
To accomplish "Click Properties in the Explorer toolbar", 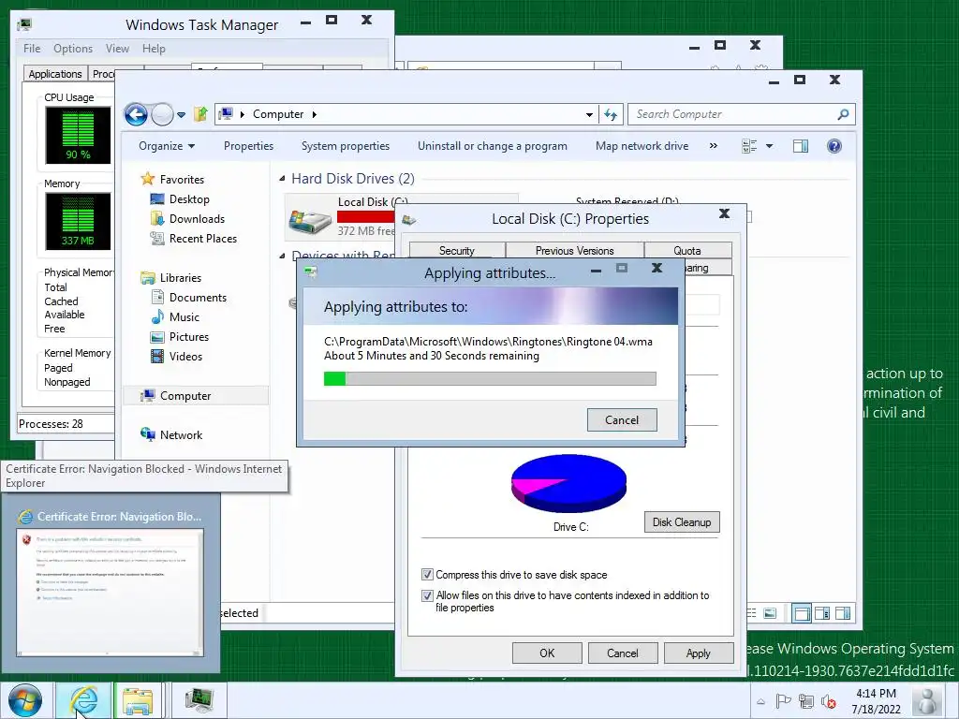I will coord(248,146).
